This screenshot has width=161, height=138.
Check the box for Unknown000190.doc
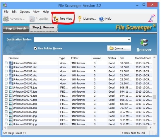pyautogui.click(x=6, y=75)
